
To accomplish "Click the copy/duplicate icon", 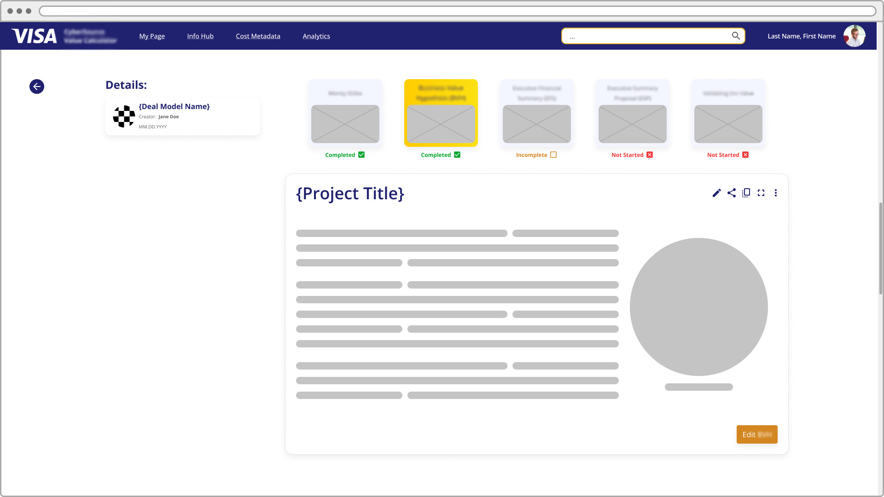I will tap(746, 193).
